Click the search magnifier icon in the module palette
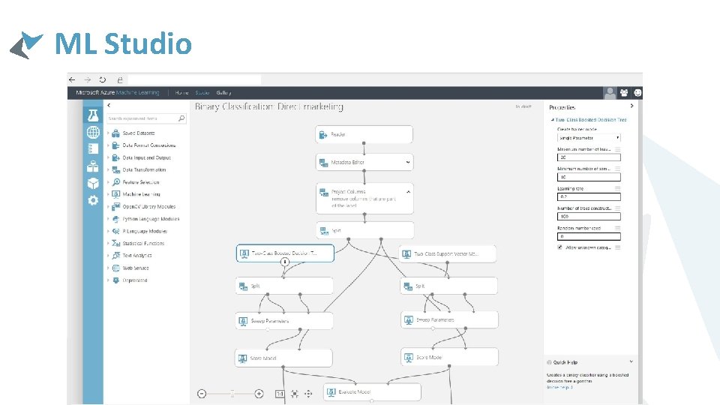720x405 pixels. (181, 118)
